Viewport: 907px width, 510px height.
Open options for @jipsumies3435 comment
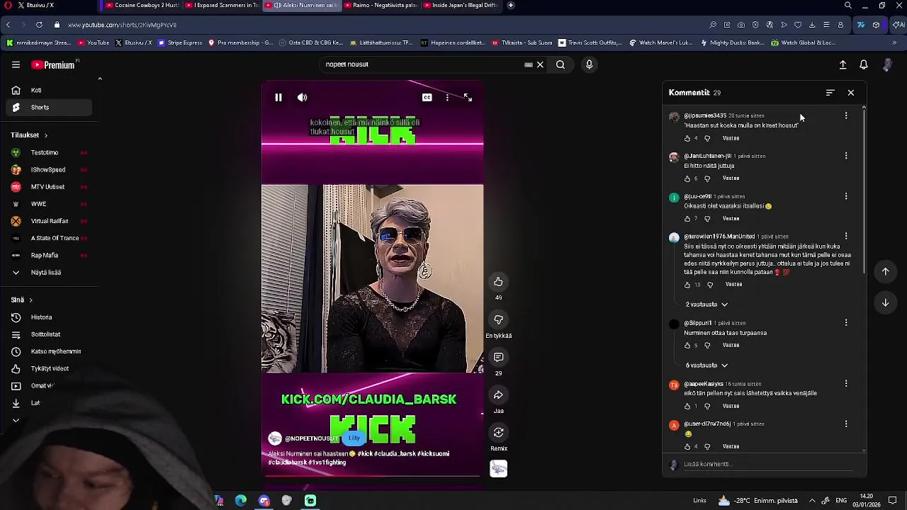coord(845,115)
